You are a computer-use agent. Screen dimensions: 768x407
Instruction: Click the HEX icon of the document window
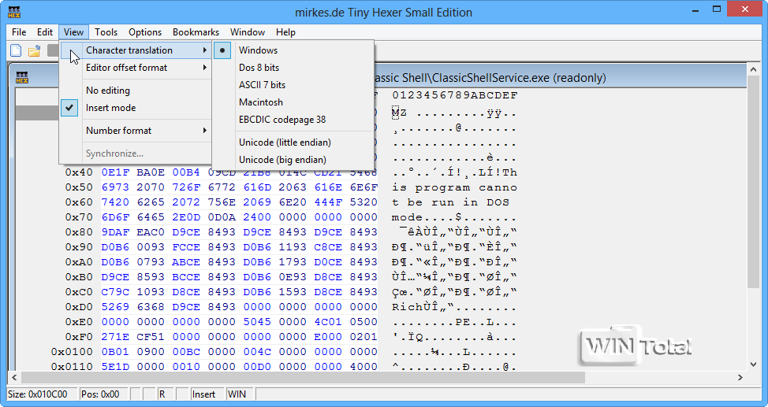23,77
